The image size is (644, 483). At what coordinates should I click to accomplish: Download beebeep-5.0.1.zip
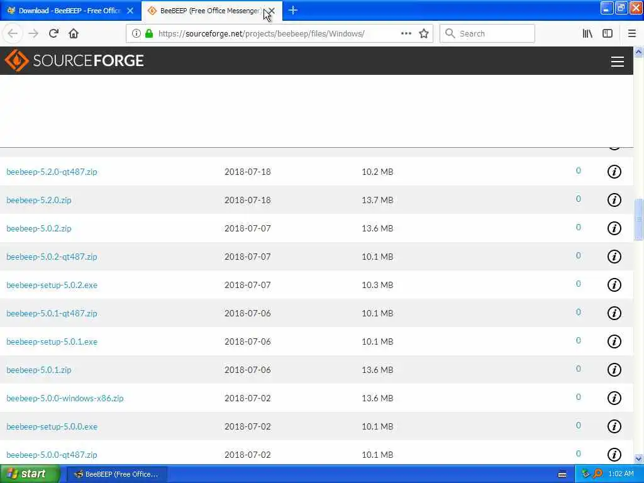[39, 370]
